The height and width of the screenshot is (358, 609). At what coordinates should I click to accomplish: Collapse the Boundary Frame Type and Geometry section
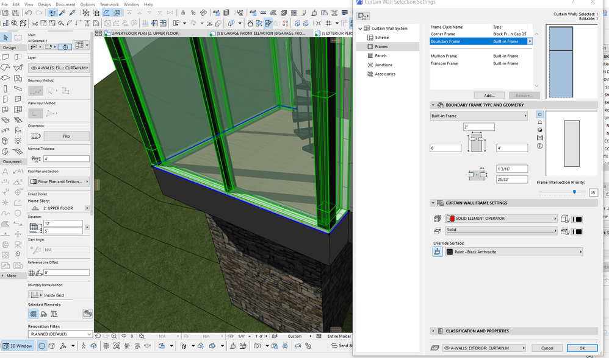(x=433, y=105)
